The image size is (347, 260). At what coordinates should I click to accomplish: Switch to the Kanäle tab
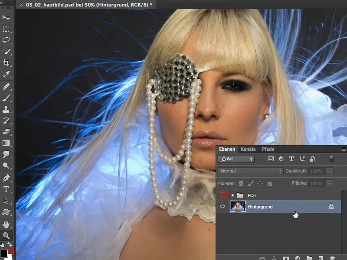point(248,149)
